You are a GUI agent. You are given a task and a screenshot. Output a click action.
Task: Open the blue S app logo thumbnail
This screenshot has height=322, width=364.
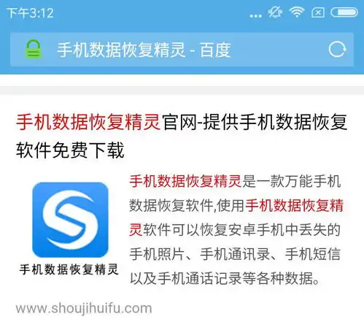tap(70, 220)
